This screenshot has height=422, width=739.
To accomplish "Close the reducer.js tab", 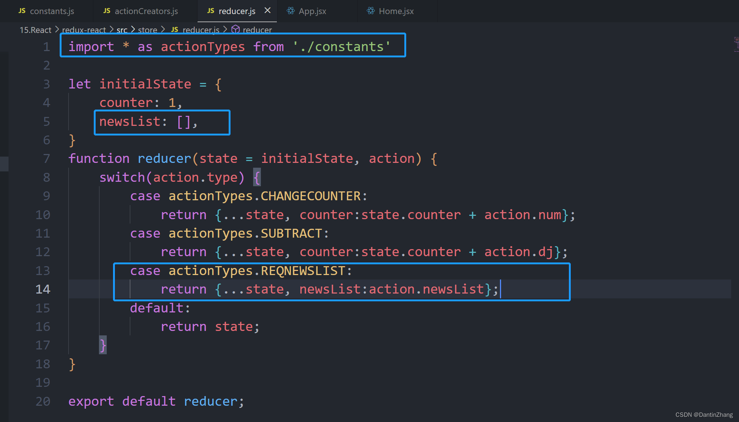I will 268,11.
